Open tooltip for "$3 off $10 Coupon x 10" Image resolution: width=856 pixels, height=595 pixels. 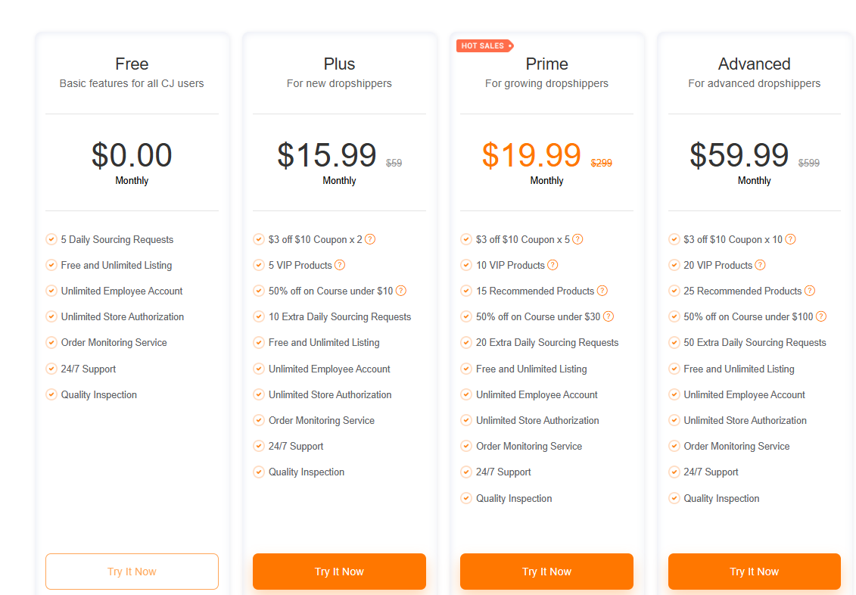tap(790, 239)
